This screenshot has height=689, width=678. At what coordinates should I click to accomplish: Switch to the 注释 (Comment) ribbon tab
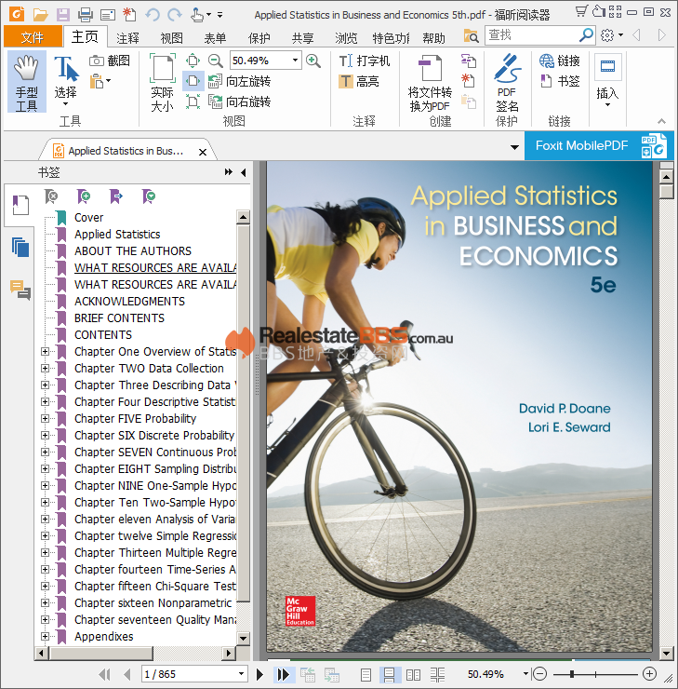[x=128, y=38]
